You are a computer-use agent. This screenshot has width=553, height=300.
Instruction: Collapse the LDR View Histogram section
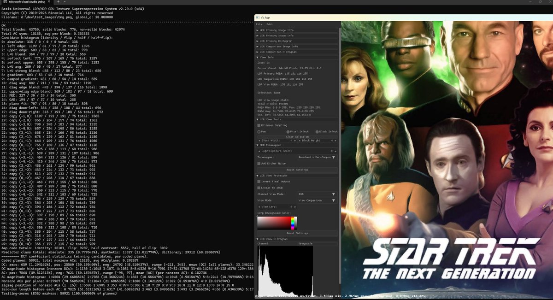[x=297, y=239]
